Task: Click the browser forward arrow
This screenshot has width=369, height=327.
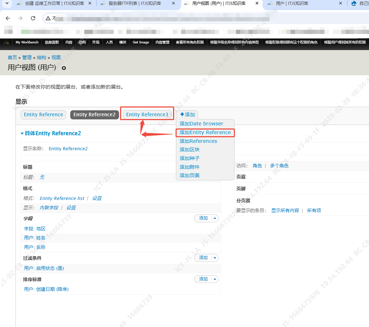Action: [x=20, y=18]
